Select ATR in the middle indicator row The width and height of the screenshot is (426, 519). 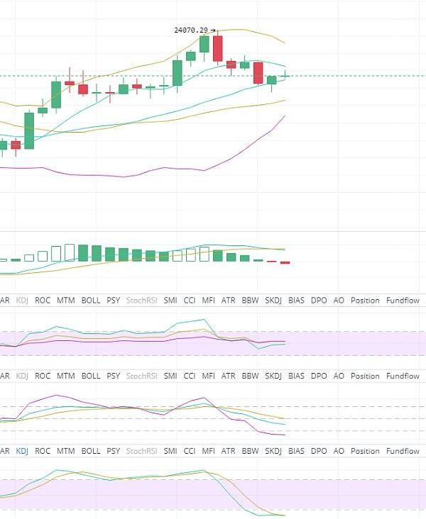[x=228, y=376]
